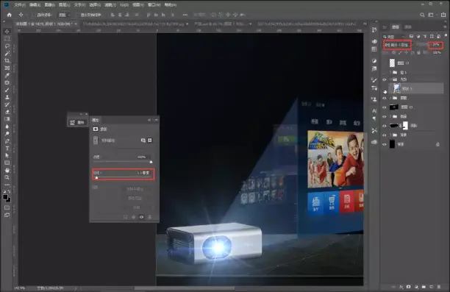
Task: Select the Hand tool
Action: [x=7, y=170]
